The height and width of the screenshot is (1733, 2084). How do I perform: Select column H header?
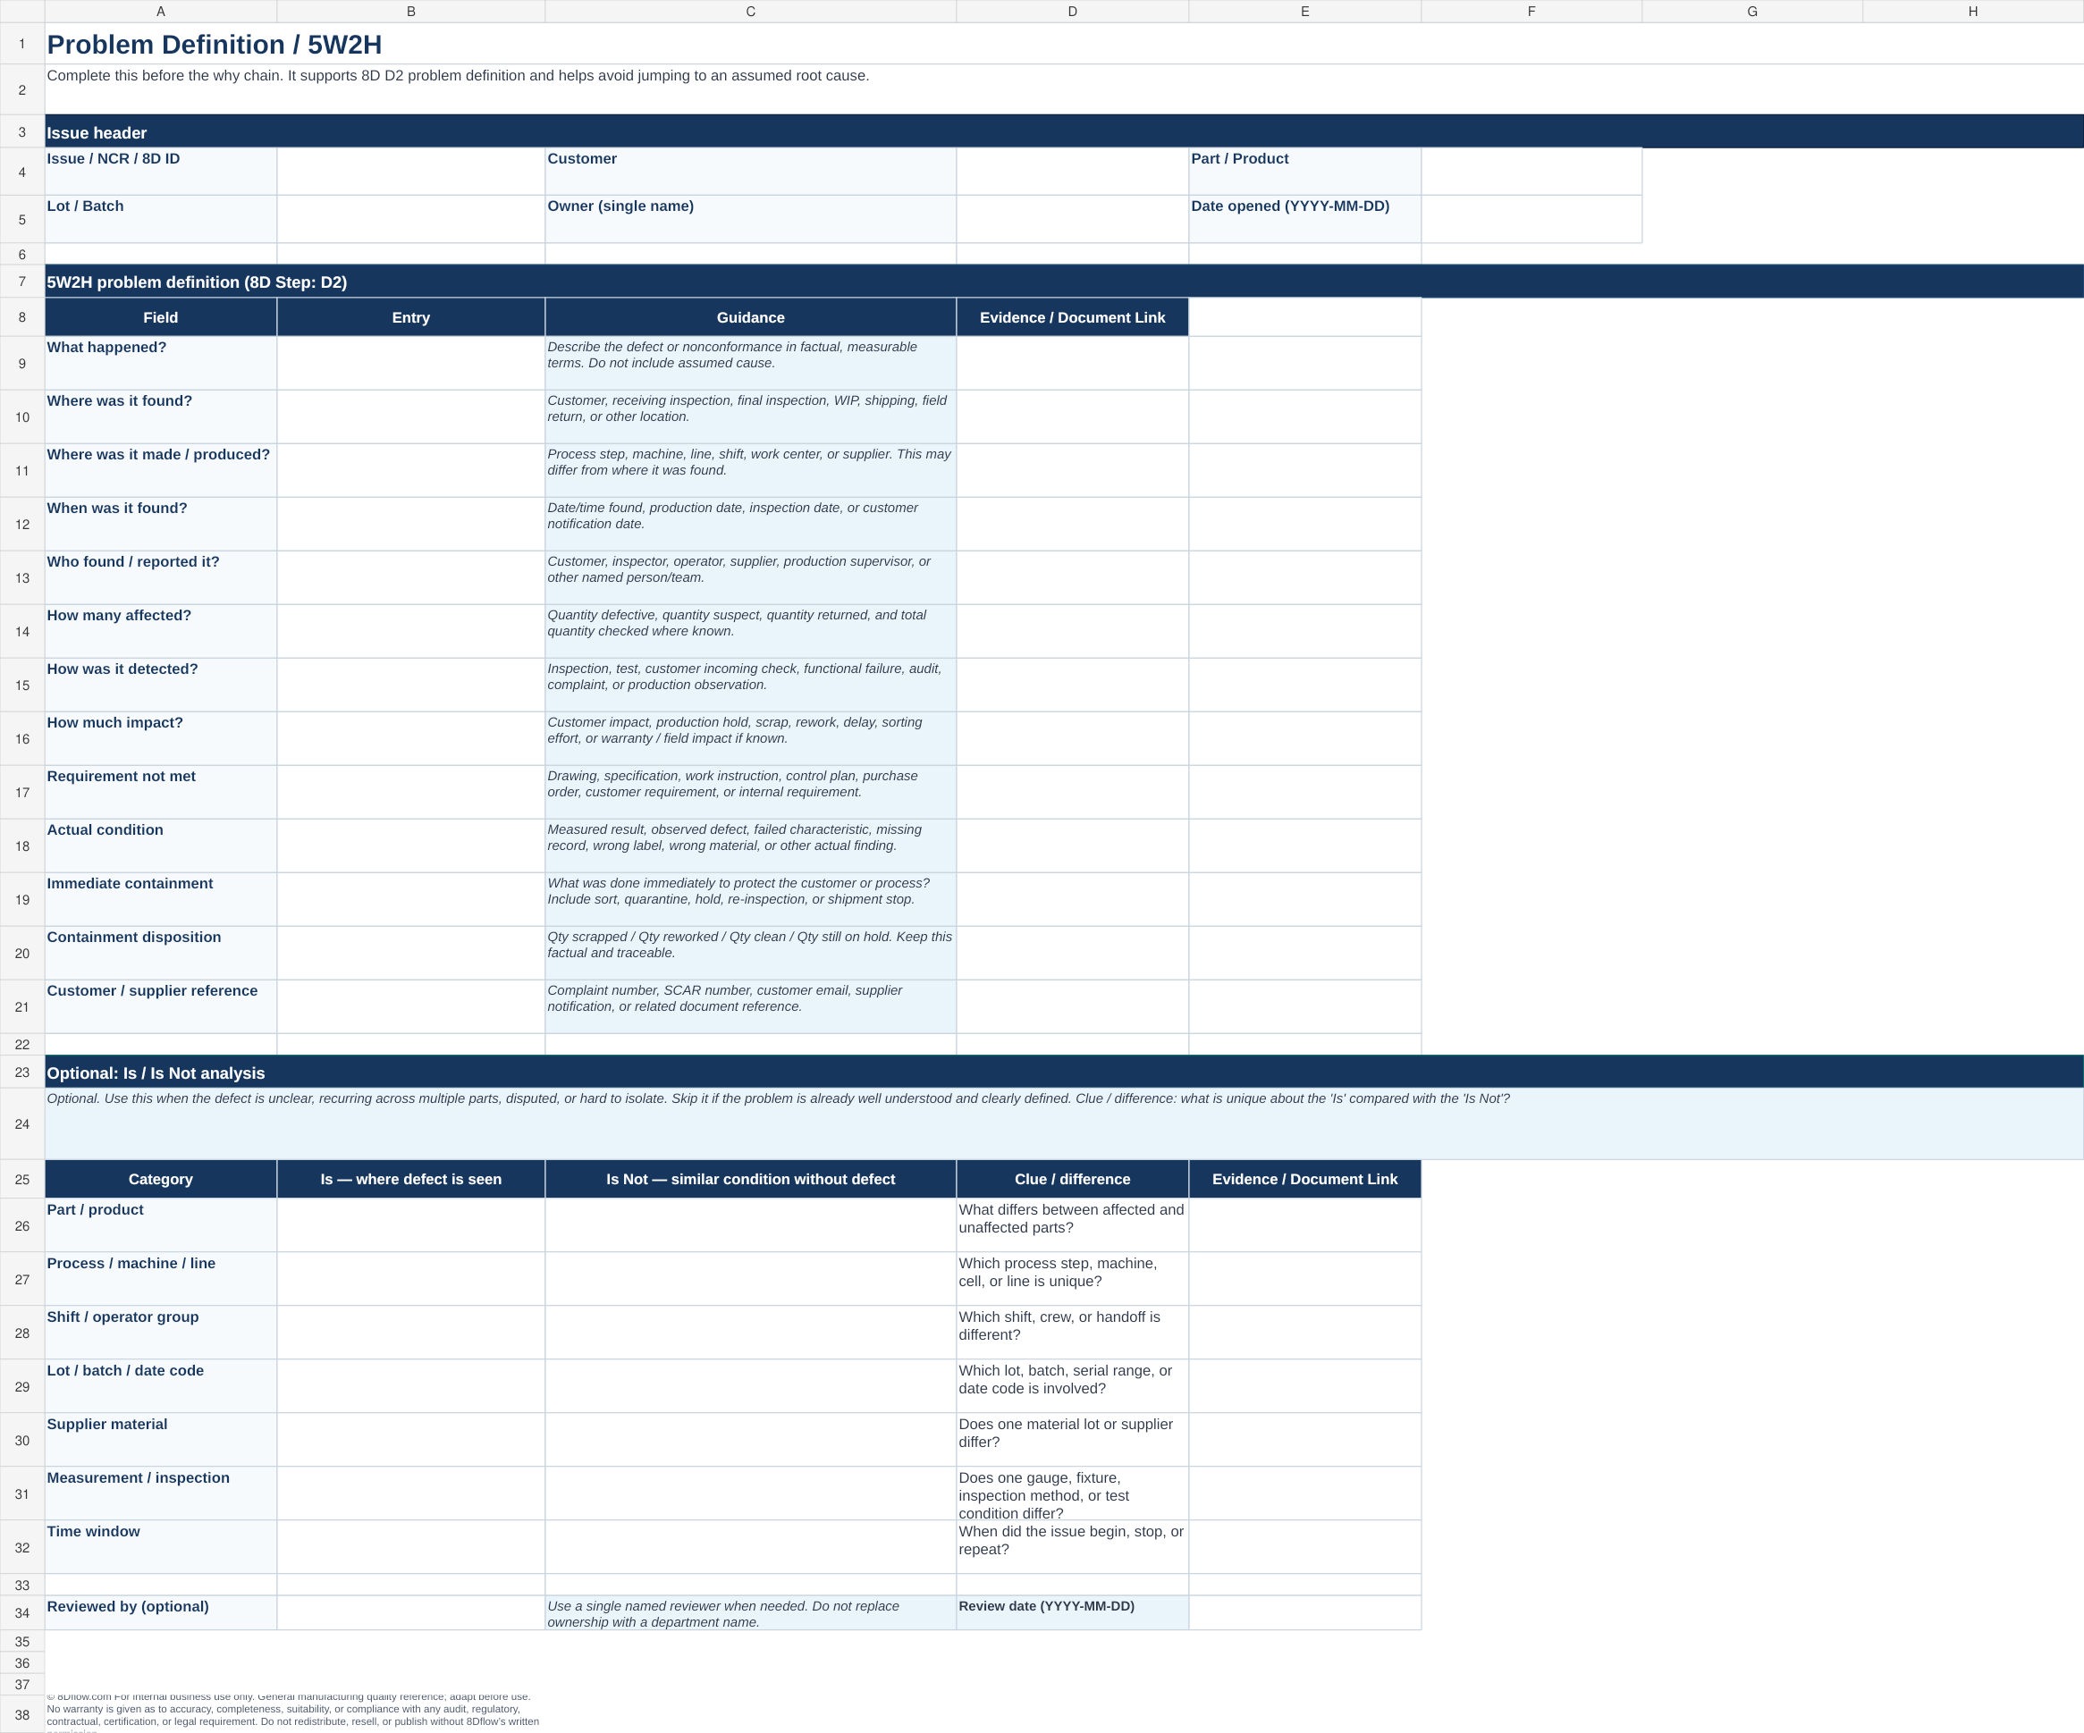[1973, 11]
